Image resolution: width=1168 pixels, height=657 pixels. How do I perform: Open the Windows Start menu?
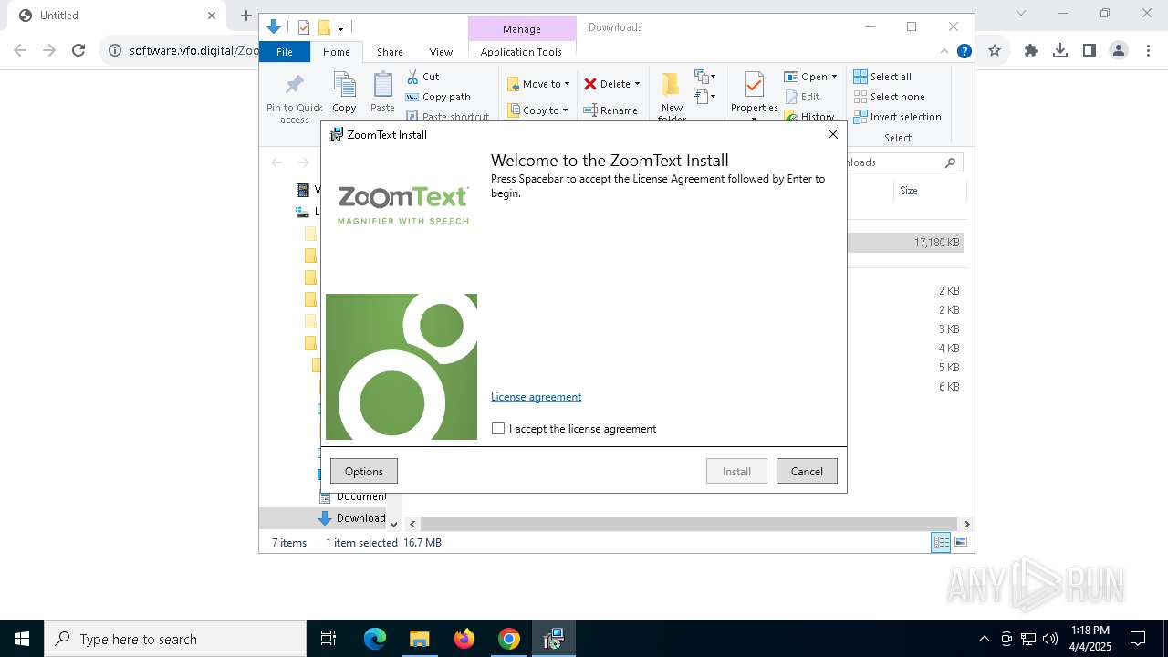tap(22, 639)
